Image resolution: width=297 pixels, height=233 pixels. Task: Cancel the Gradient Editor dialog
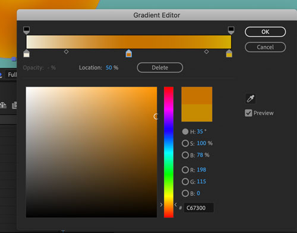266,47
